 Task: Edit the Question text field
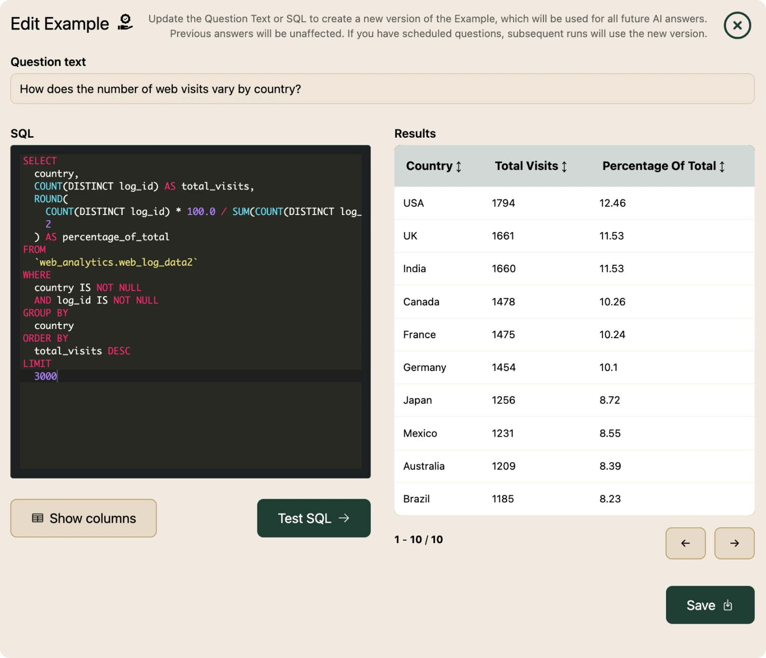pyautogui.click(x=383, y=89)
